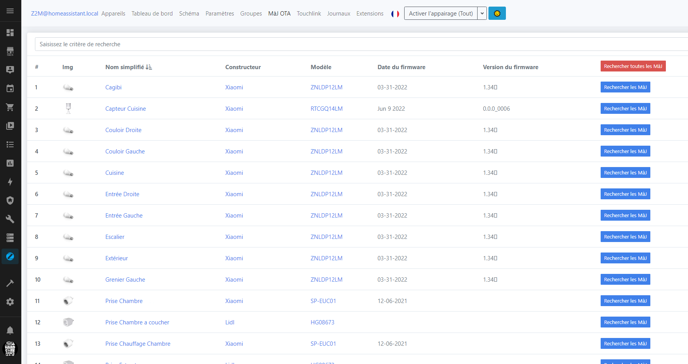688x364 pixels.
Task: Click the Energy lightning bolt sidebar icon
Action: coord(10,182)
